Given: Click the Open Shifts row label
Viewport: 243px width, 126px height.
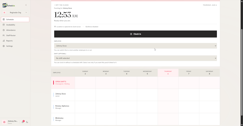Looking at the screenshot, I should 63,83.
